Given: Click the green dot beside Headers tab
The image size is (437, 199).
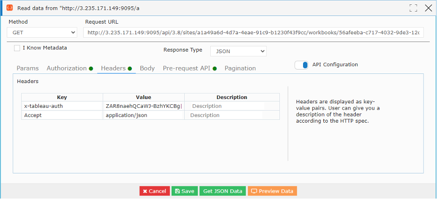Looking at the screenshot, I should [130, 69].
